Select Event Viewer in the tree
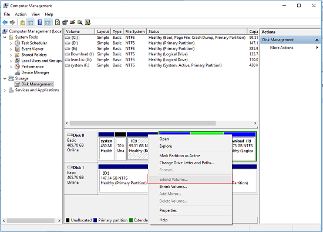This screenshot has height=232, width=323. tap(32, 49)
